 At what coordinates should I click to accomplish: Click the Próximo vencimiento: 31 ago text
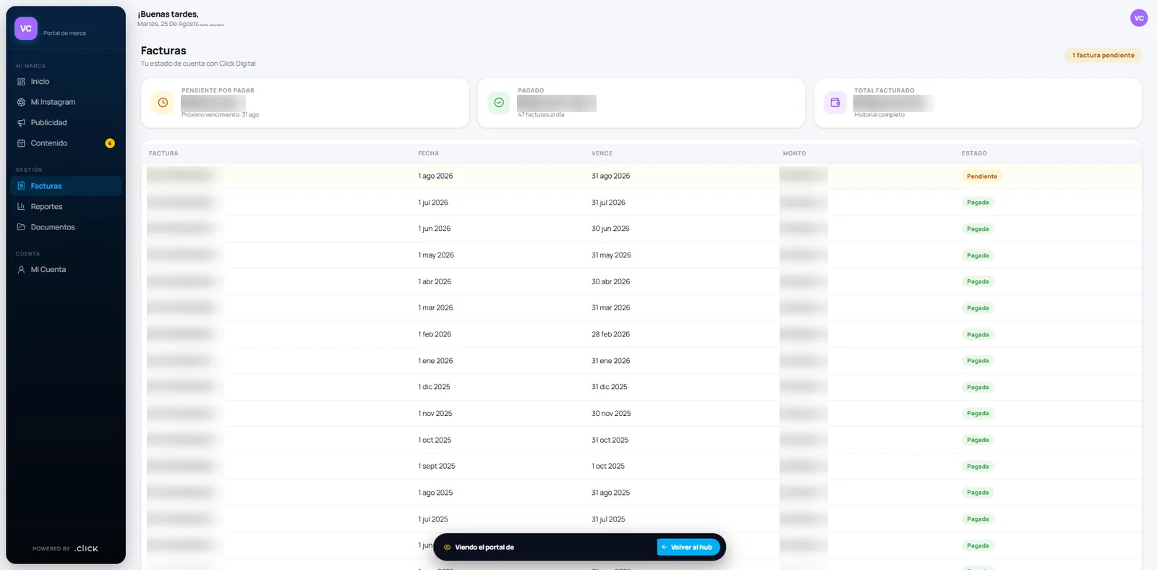click(220, 115)
